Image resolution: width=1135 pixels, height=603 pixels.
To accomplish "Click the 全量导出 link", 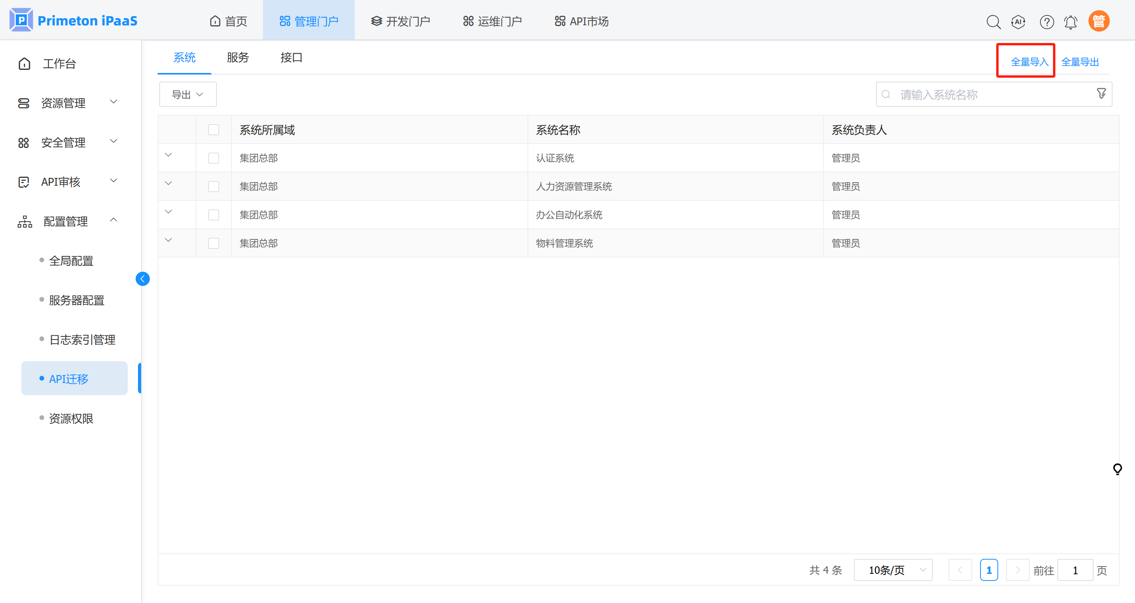I will click(x=1079, y=62).
